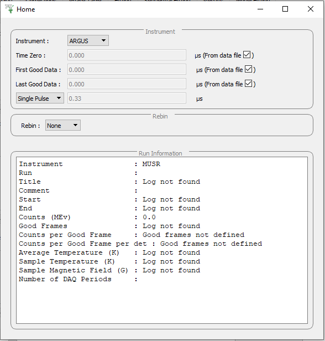Toggle Last Good Data From data file checkbox
Viewport: 325px width, 341px height.
tap(248, 84)
